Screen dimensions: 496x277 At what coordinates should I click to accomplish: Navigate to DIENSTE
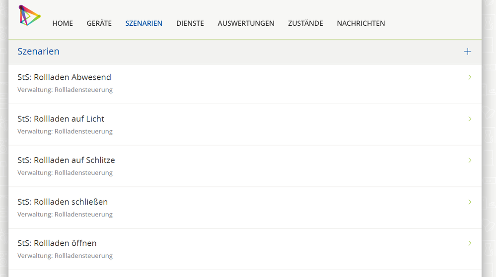coord(190,23)
